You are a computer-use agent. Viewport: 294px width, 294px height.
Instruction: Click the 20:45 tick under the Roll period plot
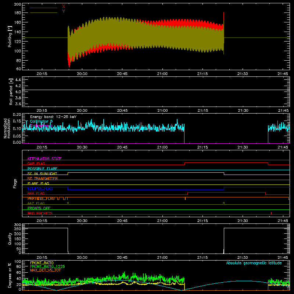click(122, 111)
